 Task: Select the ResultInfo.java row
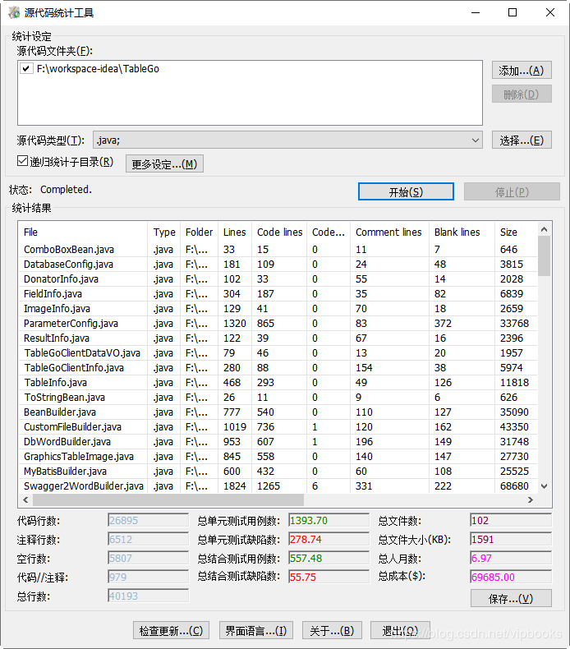pyautogui.click(x=278, y=338)
